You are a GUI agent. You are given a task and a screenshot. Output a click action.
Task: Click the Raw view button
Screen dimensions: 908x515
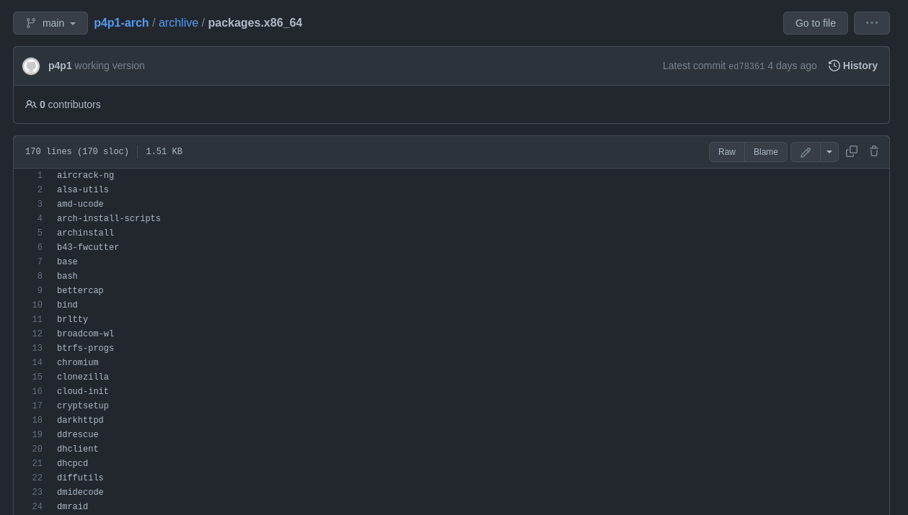pyautogui.click(x=727, y=152)
